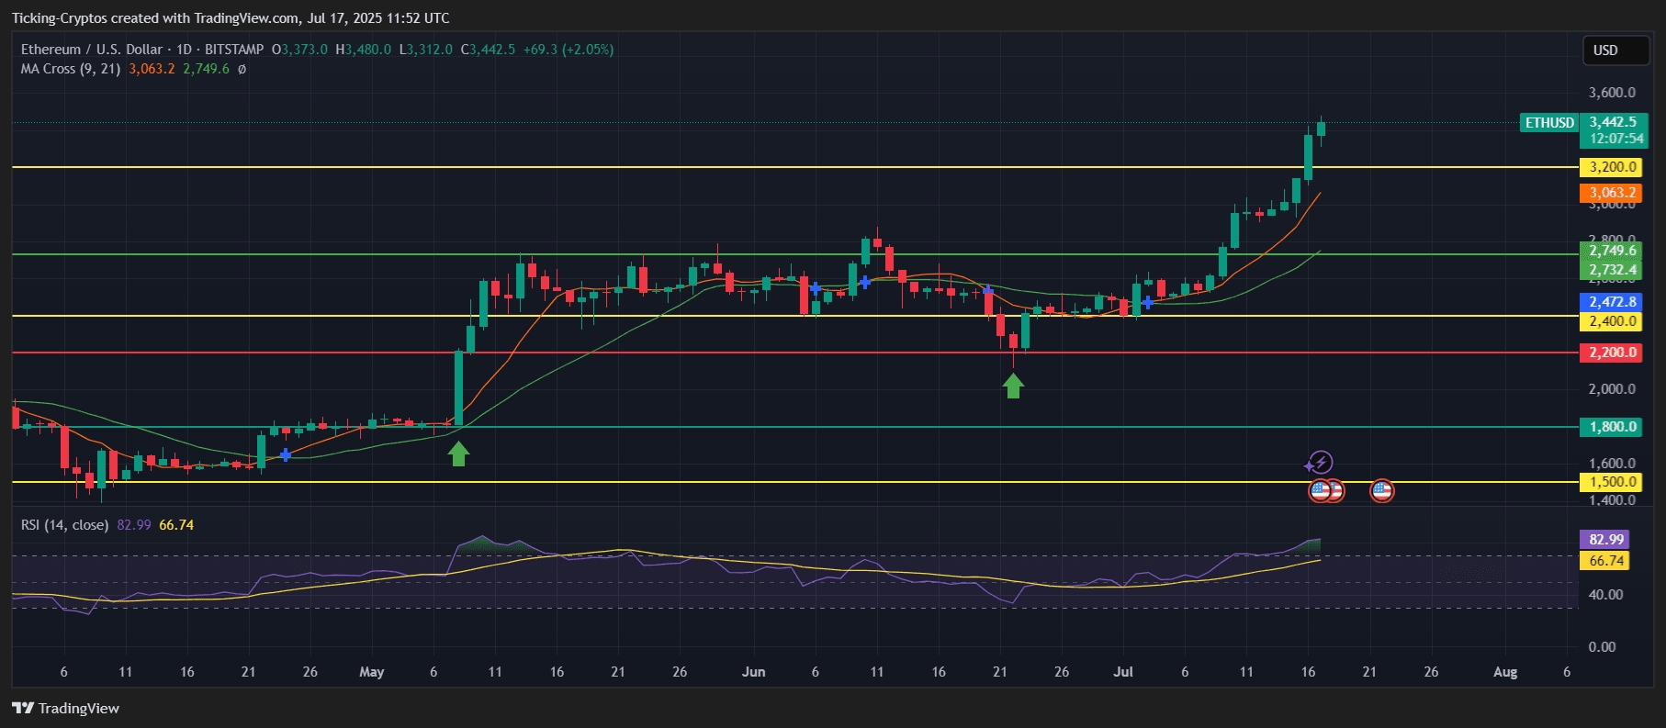Image resolution: width=1666 pixels, height=728 pixels.
Task: Click the yellow 1,500.0 price level label
Action: coord(1612,482)
